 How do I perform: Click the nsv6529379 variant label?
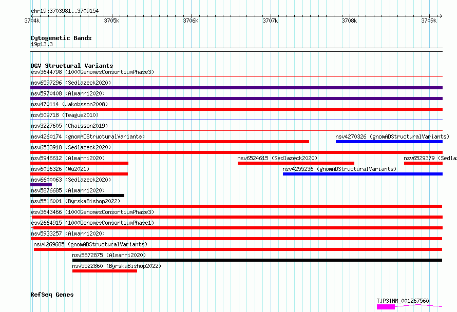(430, 158)
